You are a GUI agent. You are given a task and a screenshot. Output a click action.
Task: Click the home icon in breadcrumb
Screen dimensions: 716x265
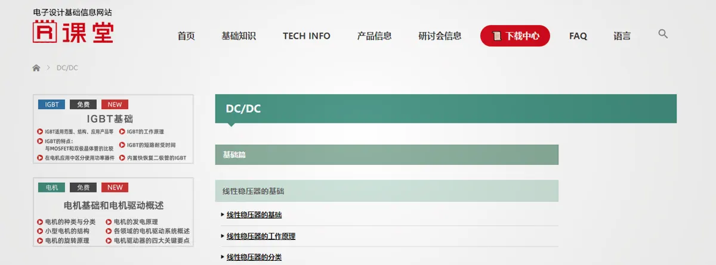pyautogui.click(x=36, y=68)
